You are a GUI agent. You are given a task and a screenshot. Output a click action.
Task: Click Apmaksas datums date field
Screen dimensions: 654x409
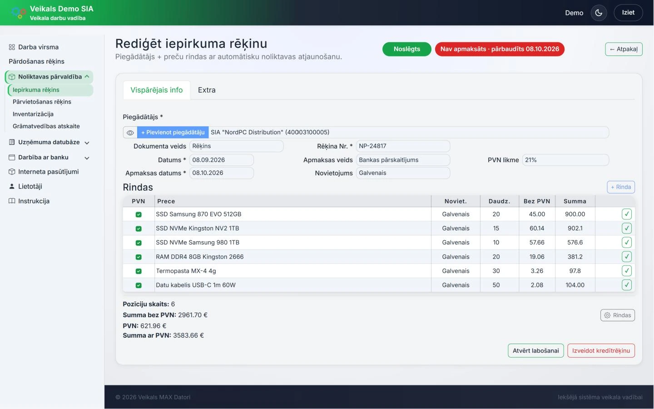221,173
